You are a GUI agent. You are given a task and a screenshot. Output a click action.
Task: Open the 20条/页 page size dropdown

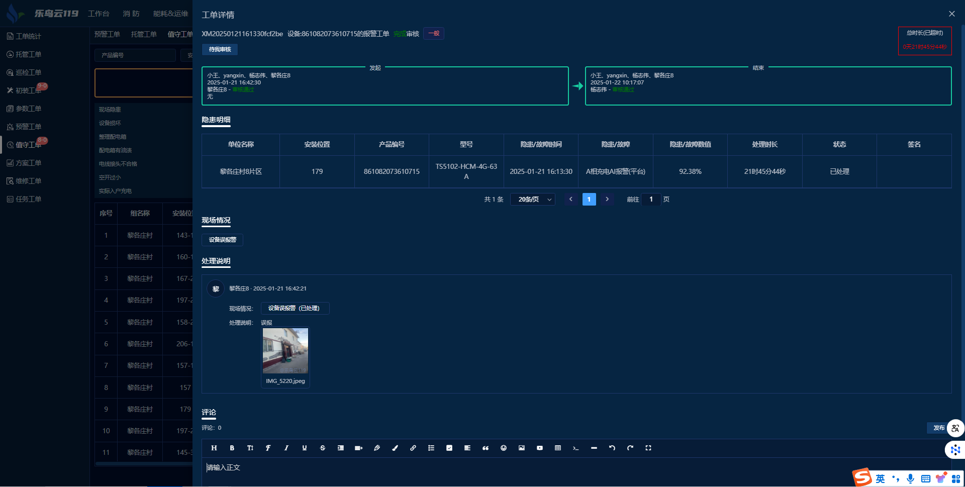tap(533, 200)
